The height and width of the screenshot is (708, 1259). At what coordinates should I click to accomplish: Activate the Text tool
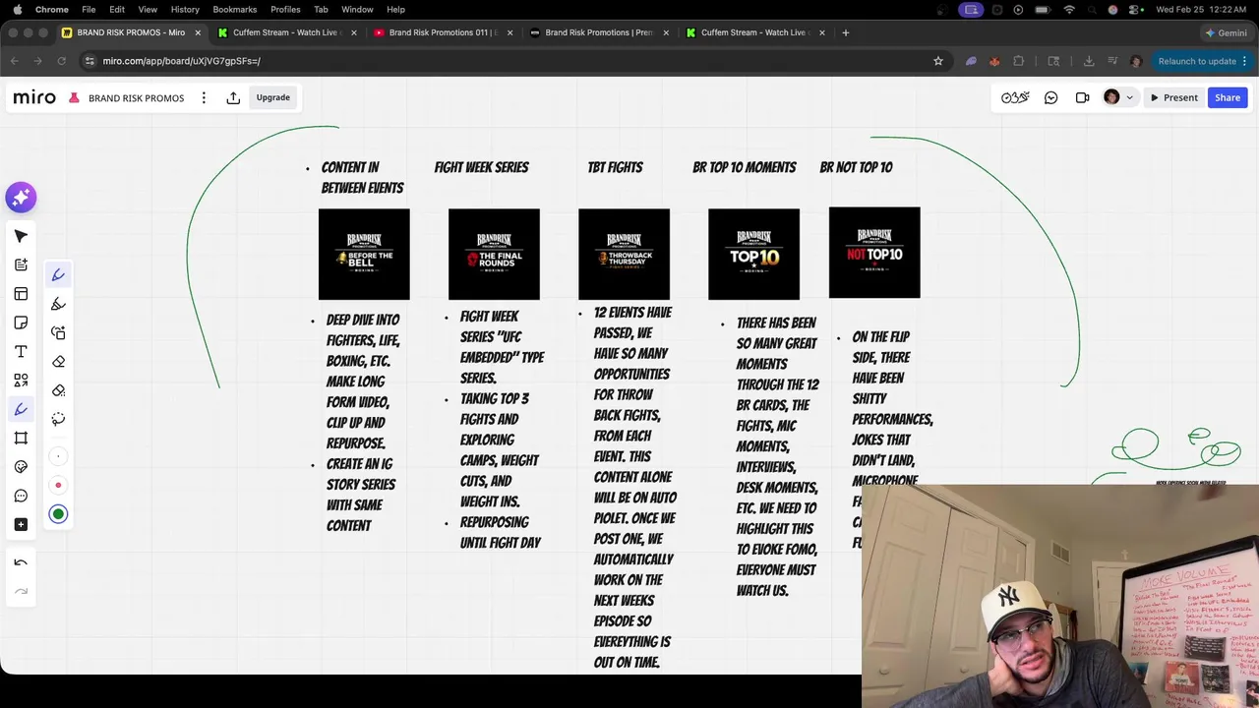coord(21,351)
